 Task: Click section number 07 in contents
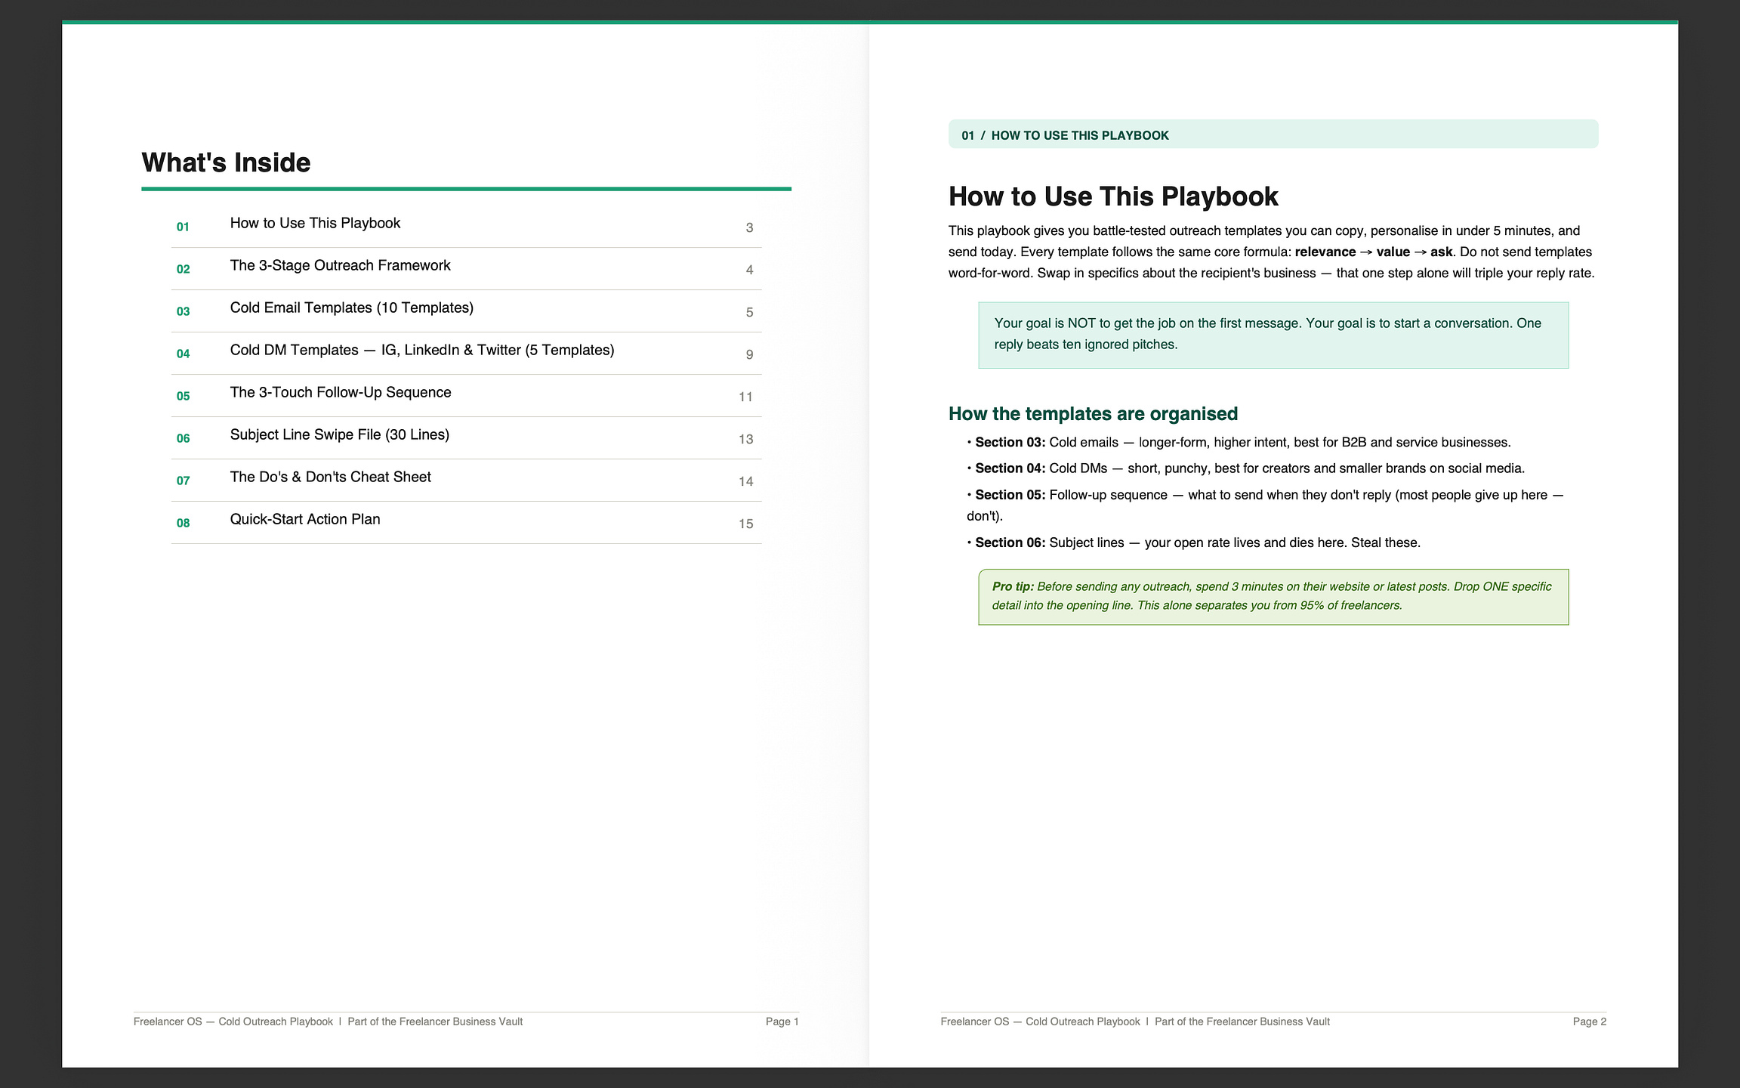click(x=183, y=481)
